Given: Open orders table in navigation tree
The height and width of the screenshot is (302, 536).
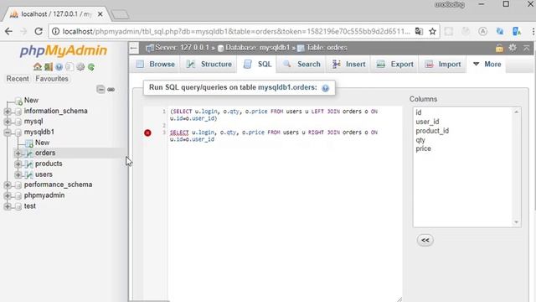Looking at the screenshot, I should [x=45, y=153].
